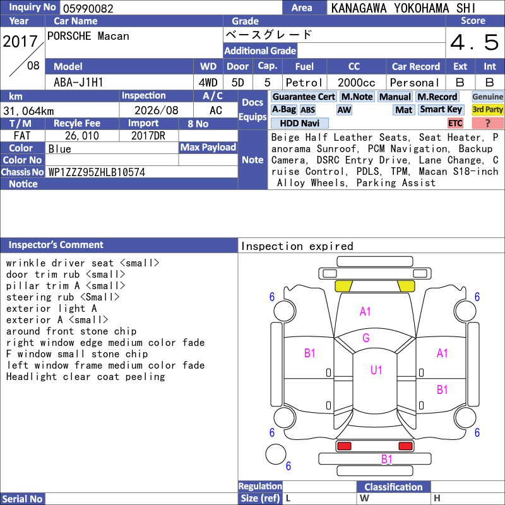This screenshot has height=505, width=505.
Task: Select the import value 2017DR
Action: point(148,136)
